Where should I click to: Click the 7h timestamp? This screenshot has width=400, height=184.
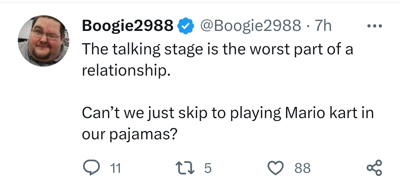coord(323,26)
